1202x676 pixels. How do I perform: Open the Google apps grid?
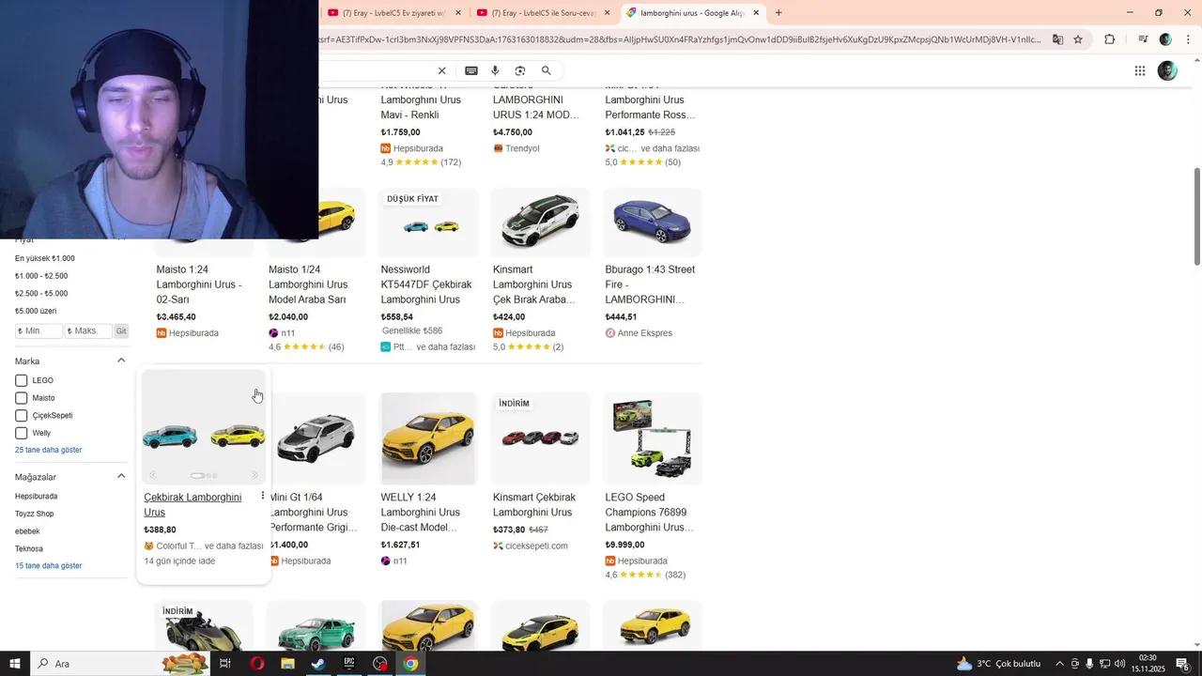pos(1140,71)
